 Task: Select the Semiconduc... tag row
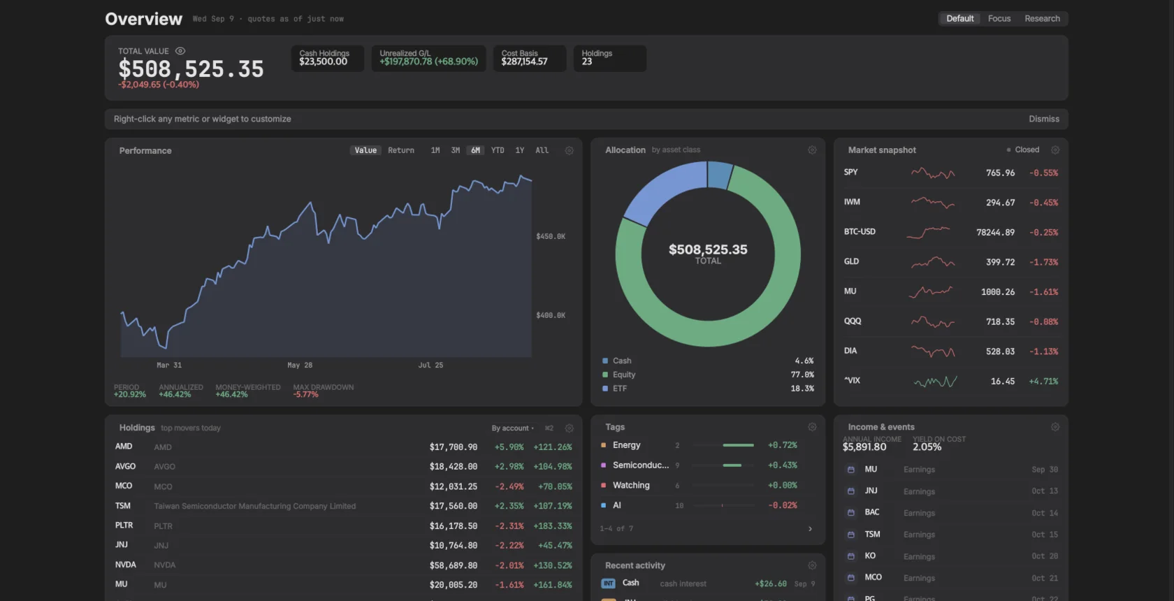coord(708,465)
